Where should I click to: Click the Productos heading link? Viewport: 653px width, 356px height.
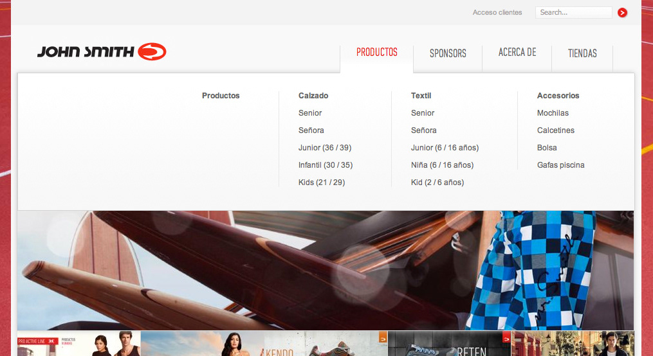pyautogui.click(x=221, y=96)
